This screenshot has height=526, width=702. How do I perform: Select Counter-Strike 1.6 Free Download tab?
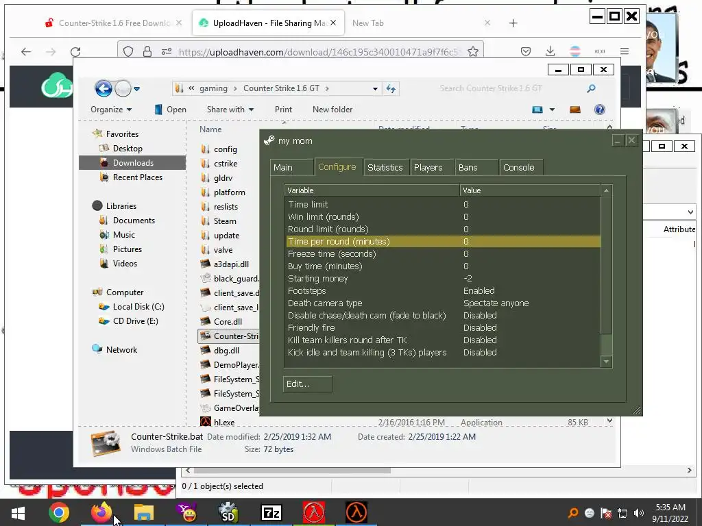[x=114, y=23]
